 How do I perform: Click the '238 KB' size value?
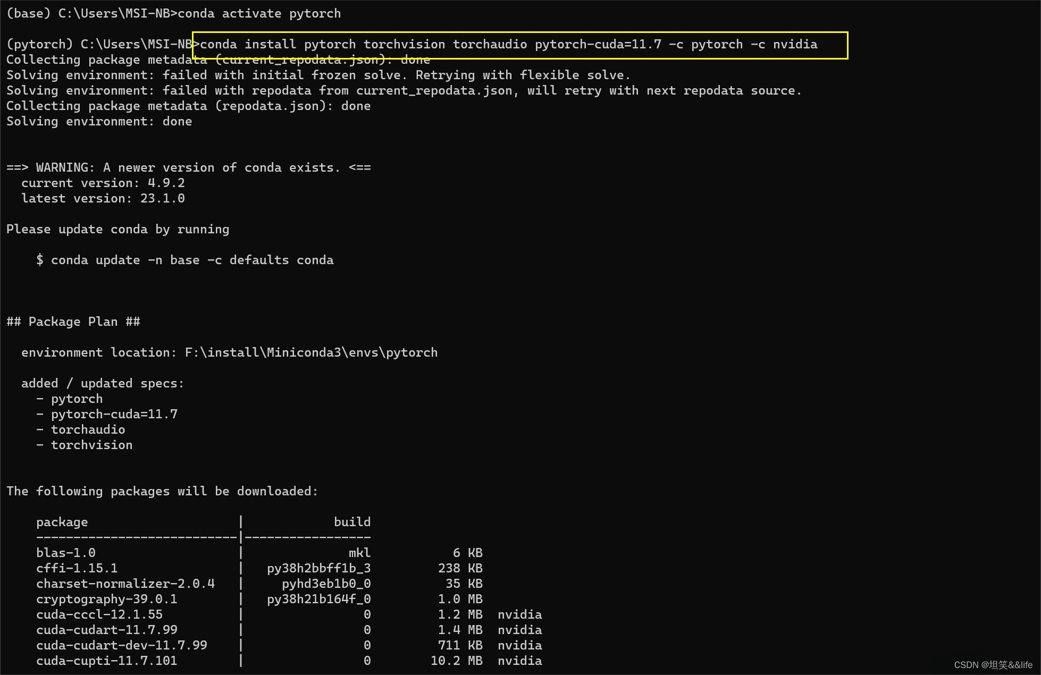click(x=460, y=568)
